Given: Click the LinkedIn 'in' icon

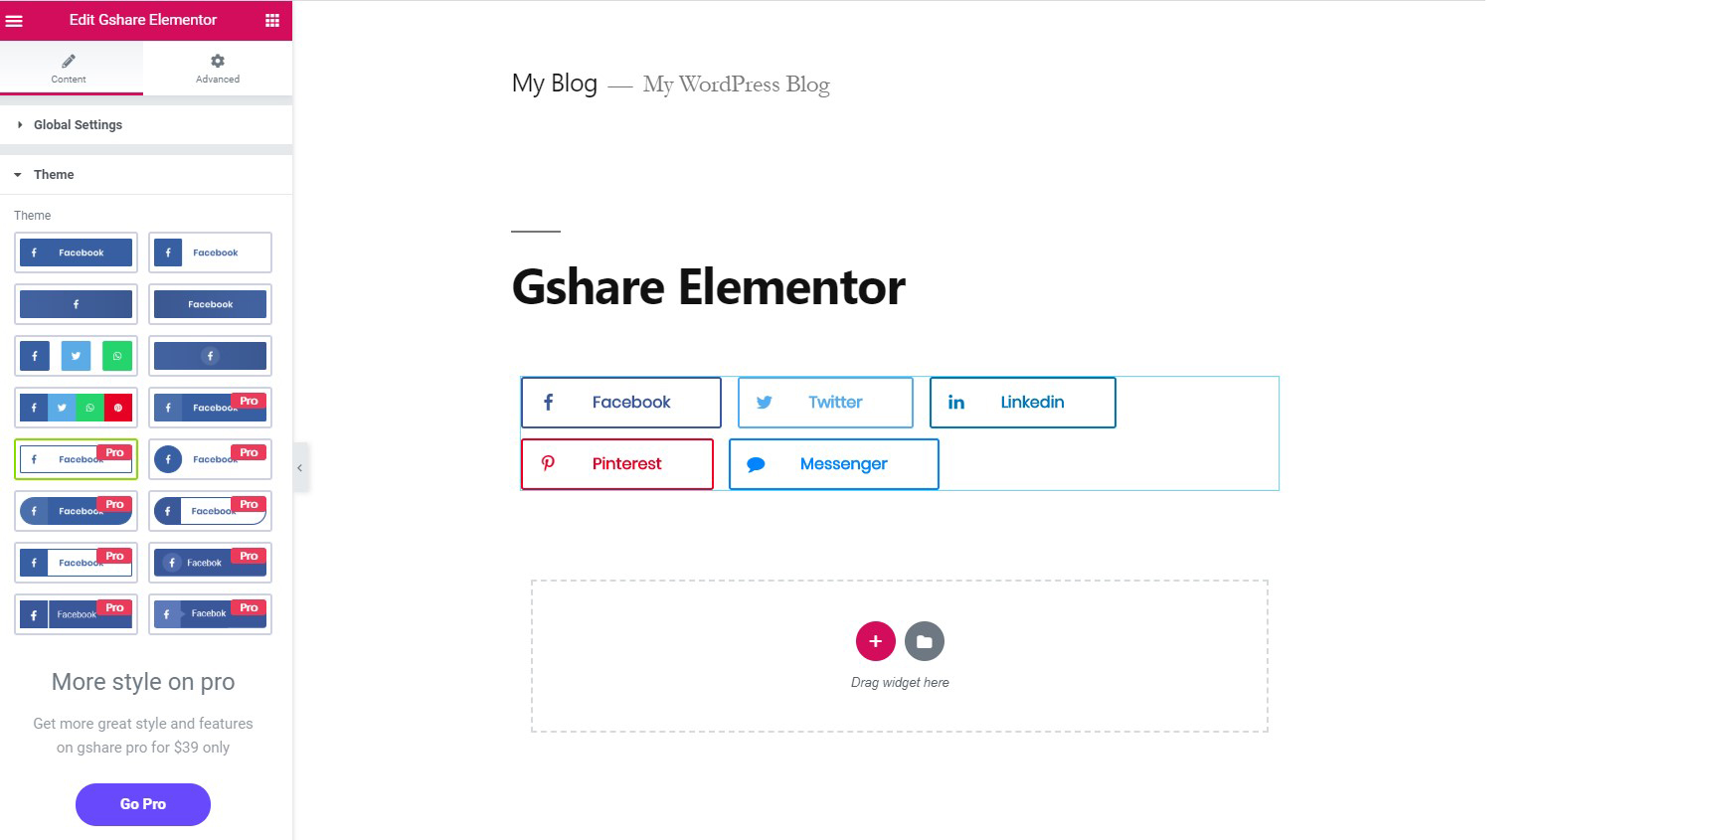Looking at the screenshot, I should [x=956, y=403].
